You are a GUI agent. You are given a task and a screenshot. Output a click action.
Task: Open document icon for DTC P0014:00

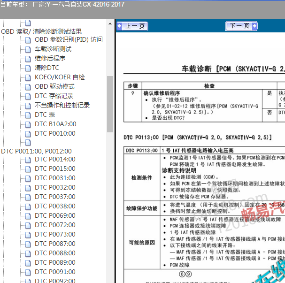click(28, 160)
